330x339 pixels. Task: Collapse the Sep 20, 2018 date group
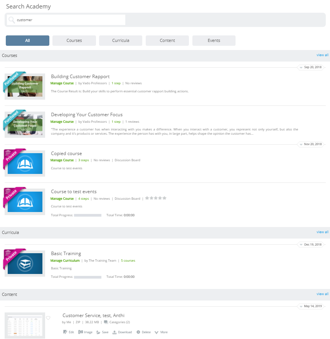coord(301,67)
